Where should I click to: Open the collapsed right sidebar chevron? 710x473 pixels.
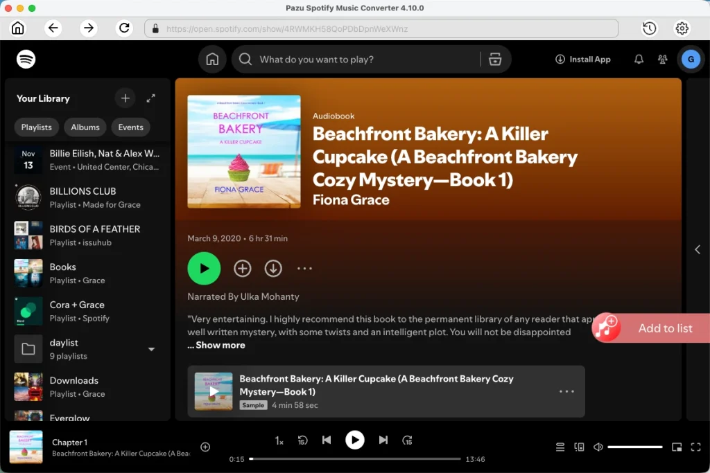[698, 249]
